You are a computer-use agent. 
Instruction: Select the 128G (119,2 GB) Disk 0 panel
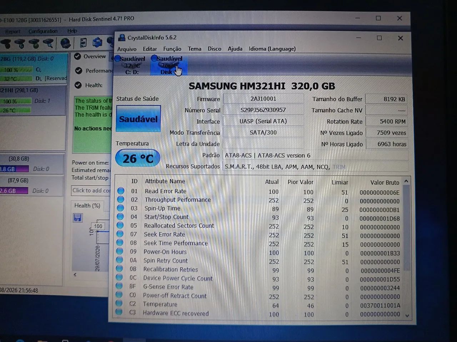34,69
